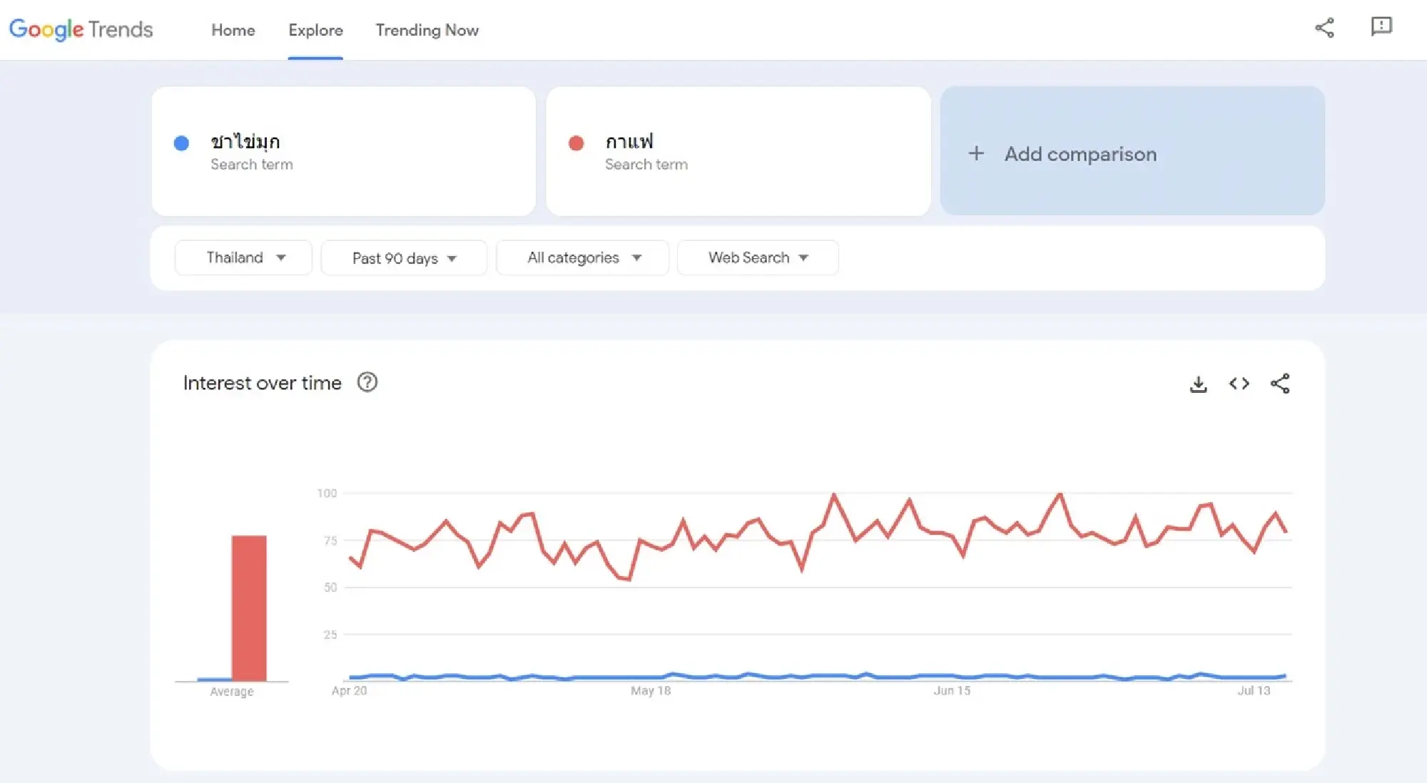Select the Explore tab
Image resolution: width=1427 pixels, height=783 pixels.
click(x=315, y=31)
